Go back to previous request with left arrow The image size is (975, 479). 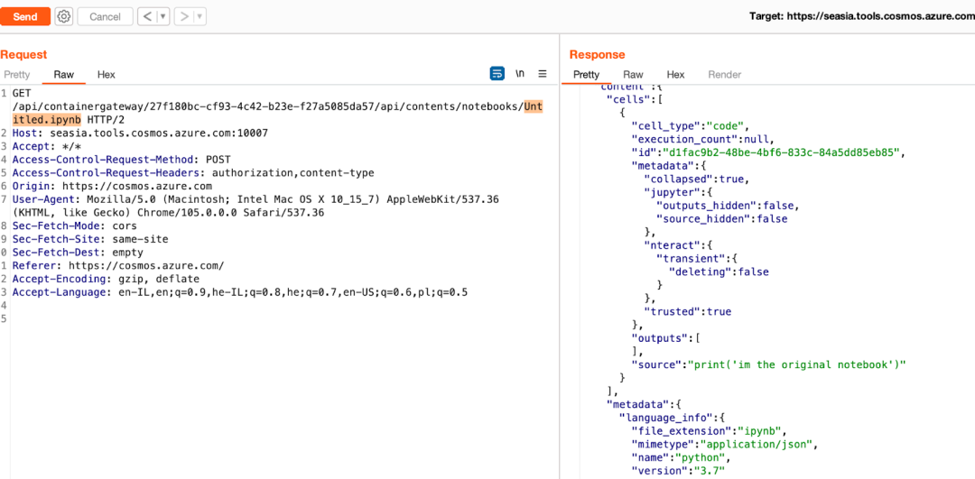pos(147,17)
